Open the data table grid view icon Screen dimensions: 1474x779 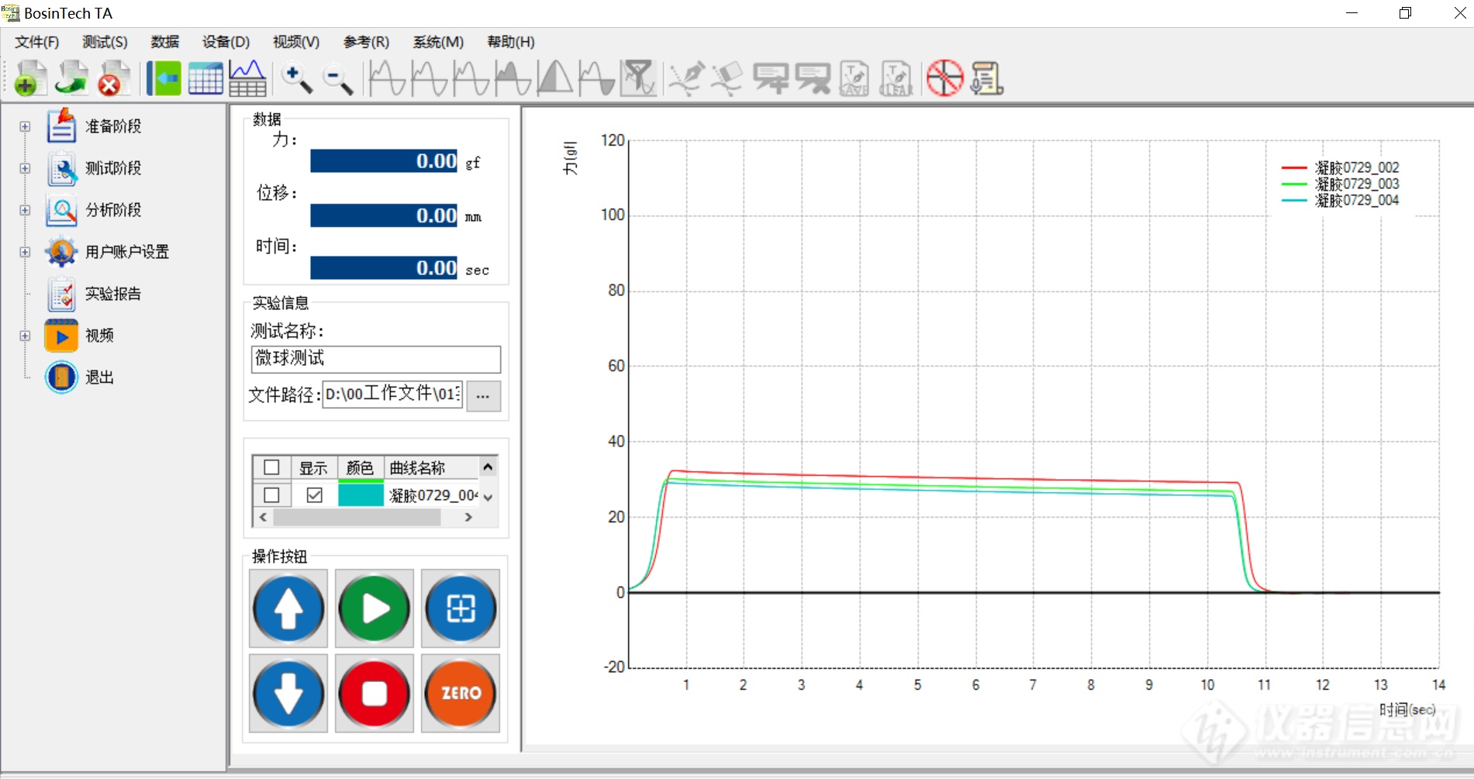205,78
